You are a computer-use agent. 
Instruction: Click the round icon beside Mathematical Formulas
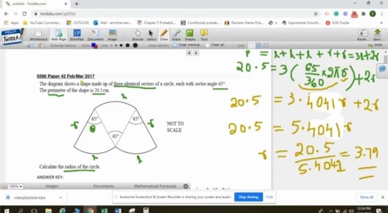[186, 186]
